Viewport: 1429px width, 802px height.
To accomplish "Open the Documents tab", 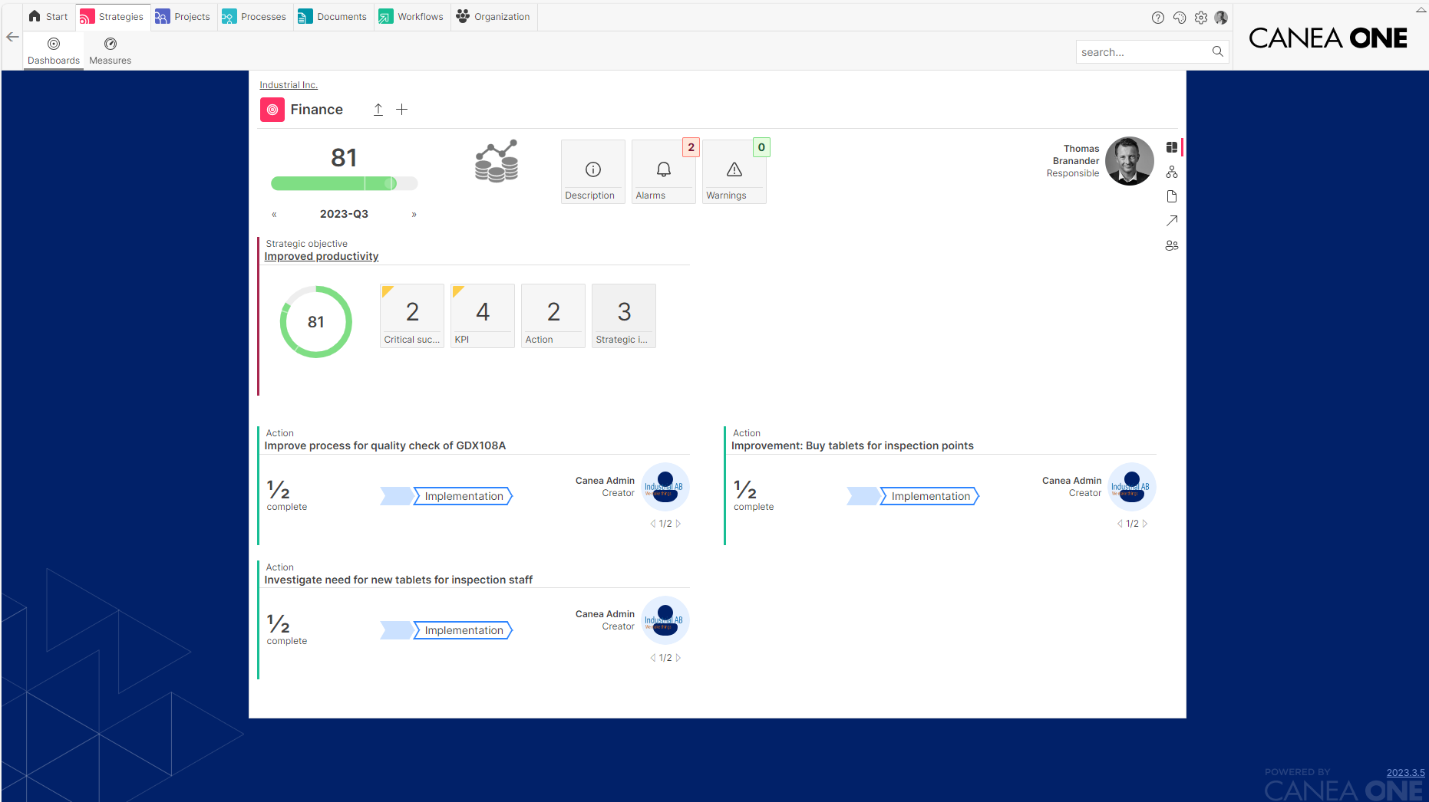I will point(332,16).
